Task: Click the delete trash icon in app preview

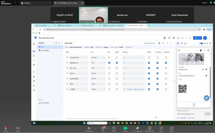Action: pos(201,50)
